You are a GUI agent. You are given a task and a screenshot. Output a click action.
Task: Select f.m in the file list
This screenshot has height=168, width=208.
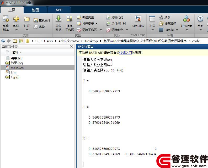point(38,72)
